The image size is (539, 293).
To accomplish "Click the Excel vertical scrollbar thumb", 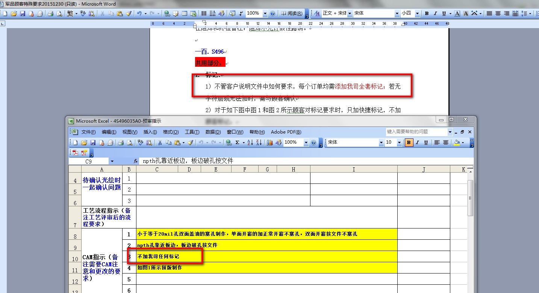I will tap(471, 198).
